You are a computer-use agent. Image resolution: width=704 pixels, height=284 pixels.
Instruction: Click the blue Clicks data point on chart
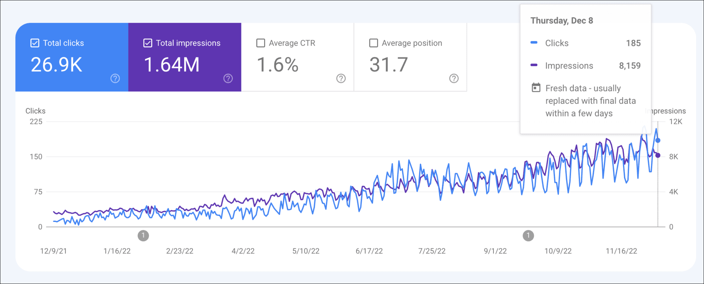point(658,140)
